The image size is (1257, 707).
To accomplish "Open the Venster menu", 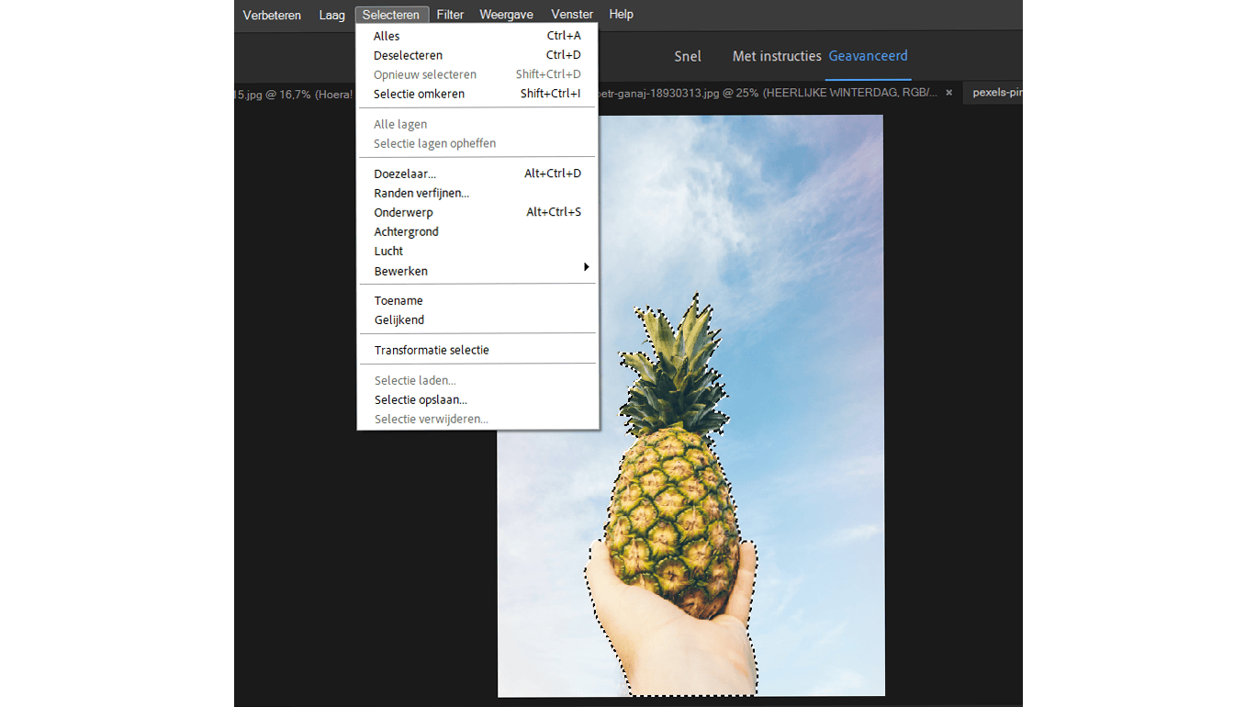I will coord(572,15).
